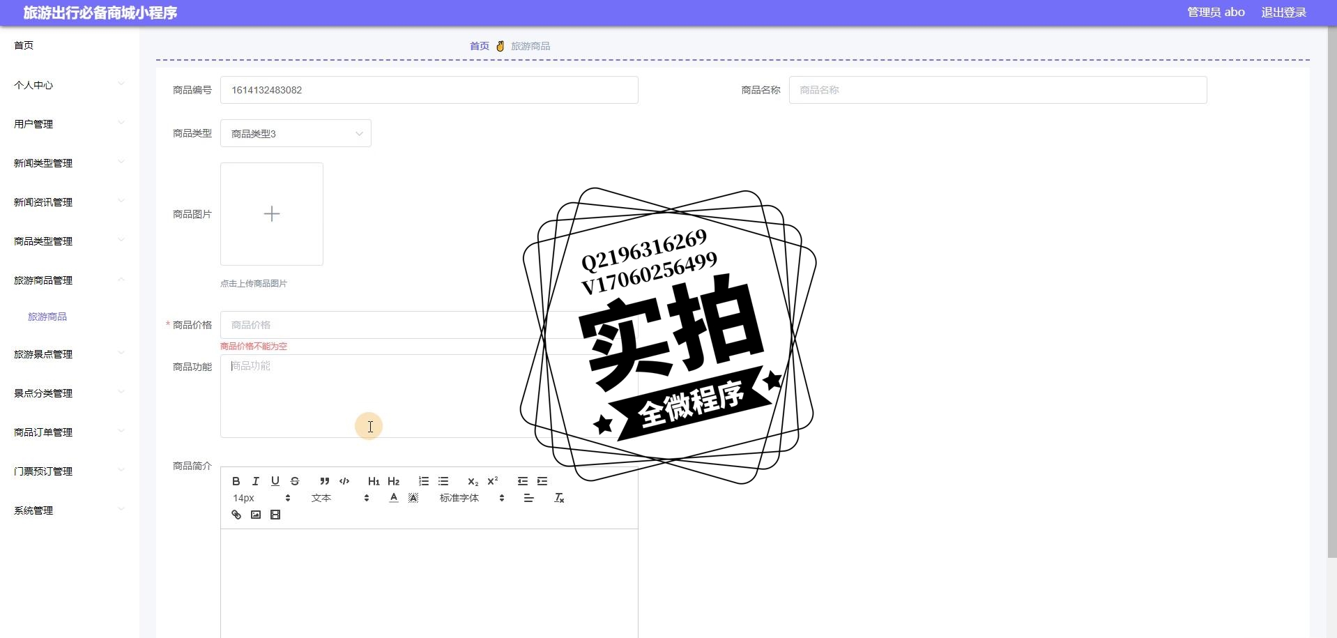Toggle bold formatting in the editor
The image size is (1337, 638).
tap(236, 481)
